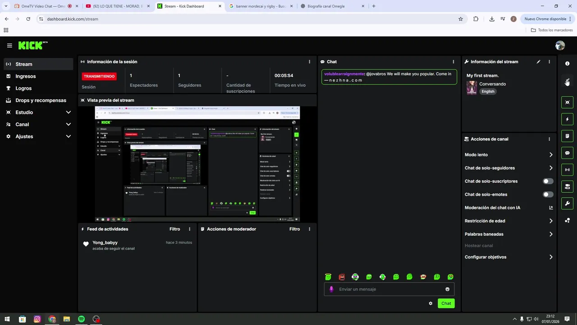
Task: Open the profile avatar menu at top right
Action: (x=560, y=46)
